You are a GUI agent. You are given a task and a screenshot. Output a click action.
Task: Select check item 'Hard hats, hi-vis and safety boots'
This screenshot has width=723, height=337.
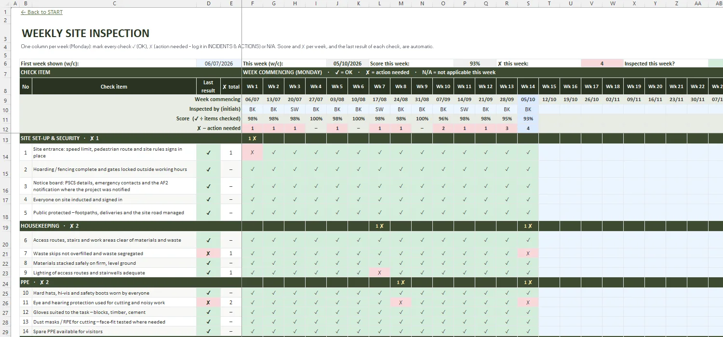click(114, 293)
